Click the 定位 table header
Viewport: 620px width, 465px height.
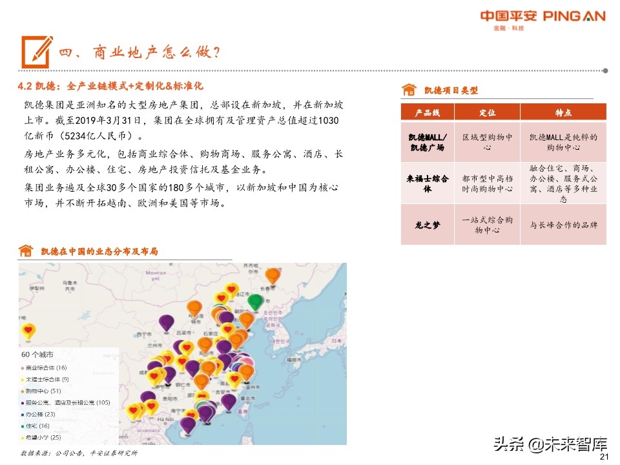click(x=487, y=112)
